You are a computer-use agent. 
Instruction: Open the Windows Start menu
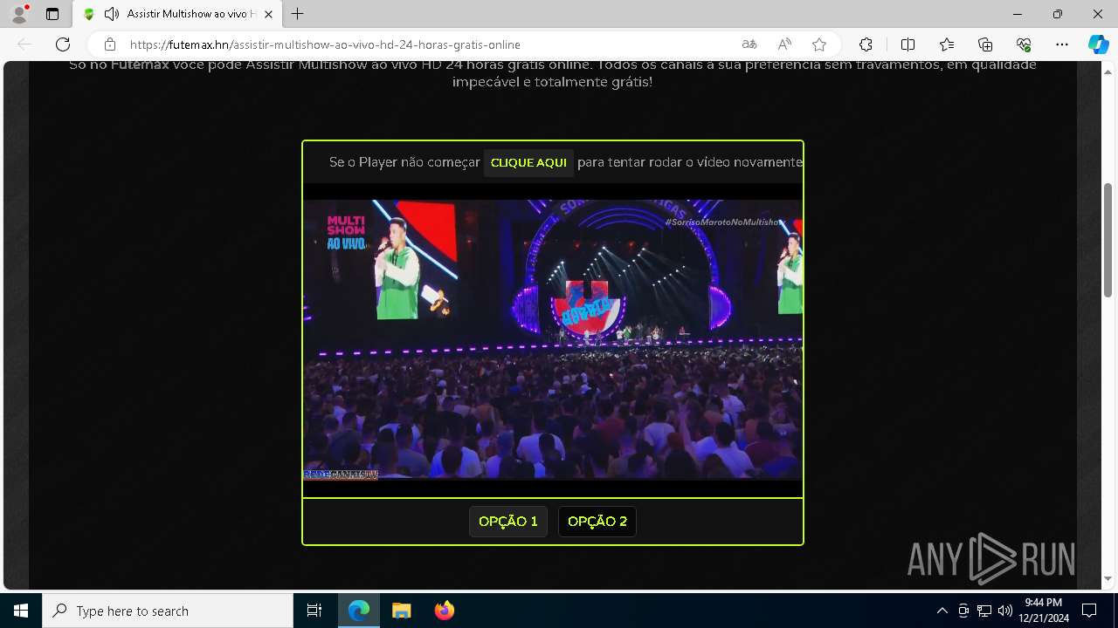point(21,611)
